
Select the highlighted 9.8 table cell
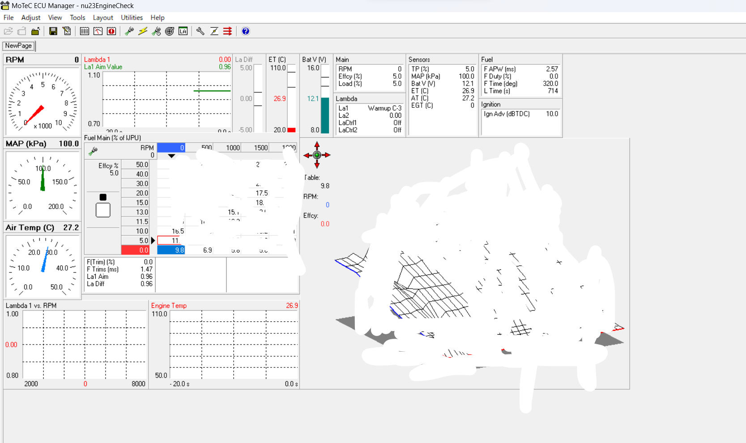tap(171, 250)
